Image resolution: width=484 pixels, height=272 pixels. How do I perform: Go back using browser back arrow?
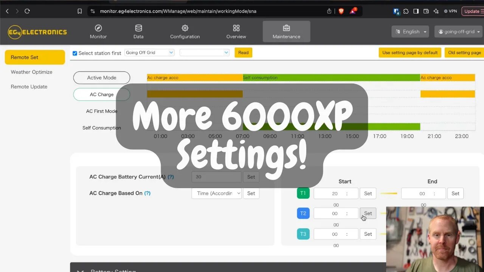tap(7, 11)
